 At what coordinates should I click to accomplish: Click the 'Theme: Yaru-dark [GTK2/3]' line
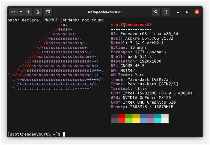click(141, 79)
